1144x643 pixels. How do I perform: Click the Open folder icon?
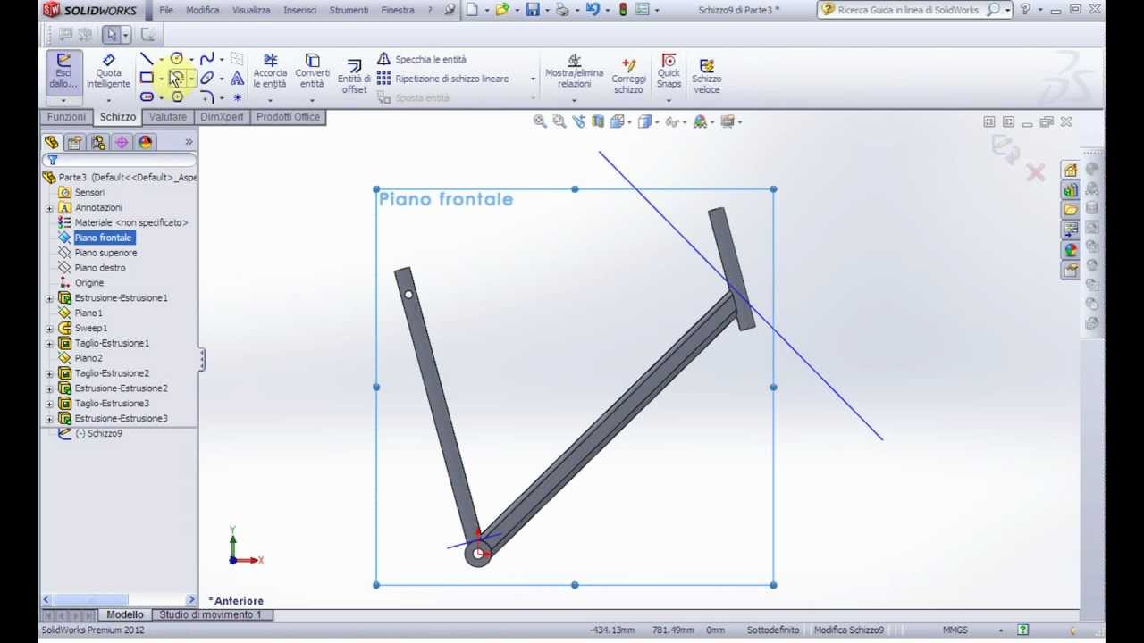[x=502, y=10]
